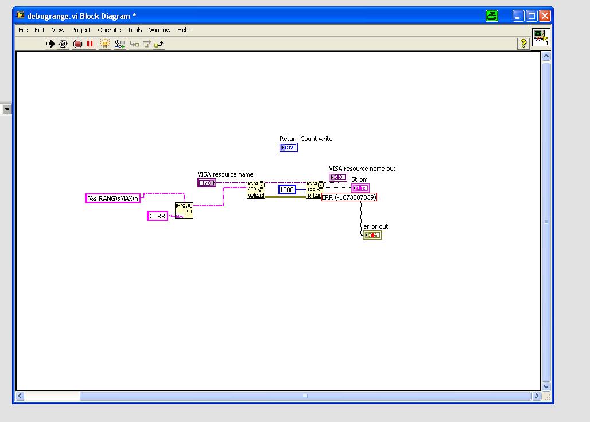
Task: Click the Step Over button
Action: (147, 44)
